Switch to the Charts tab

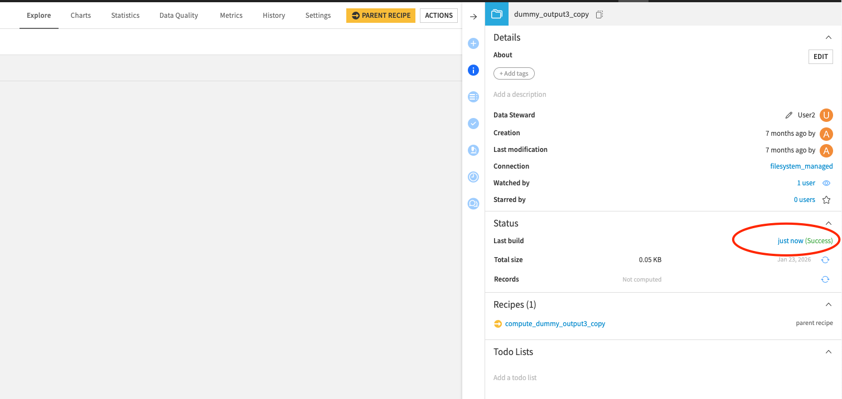coord(81,15)
